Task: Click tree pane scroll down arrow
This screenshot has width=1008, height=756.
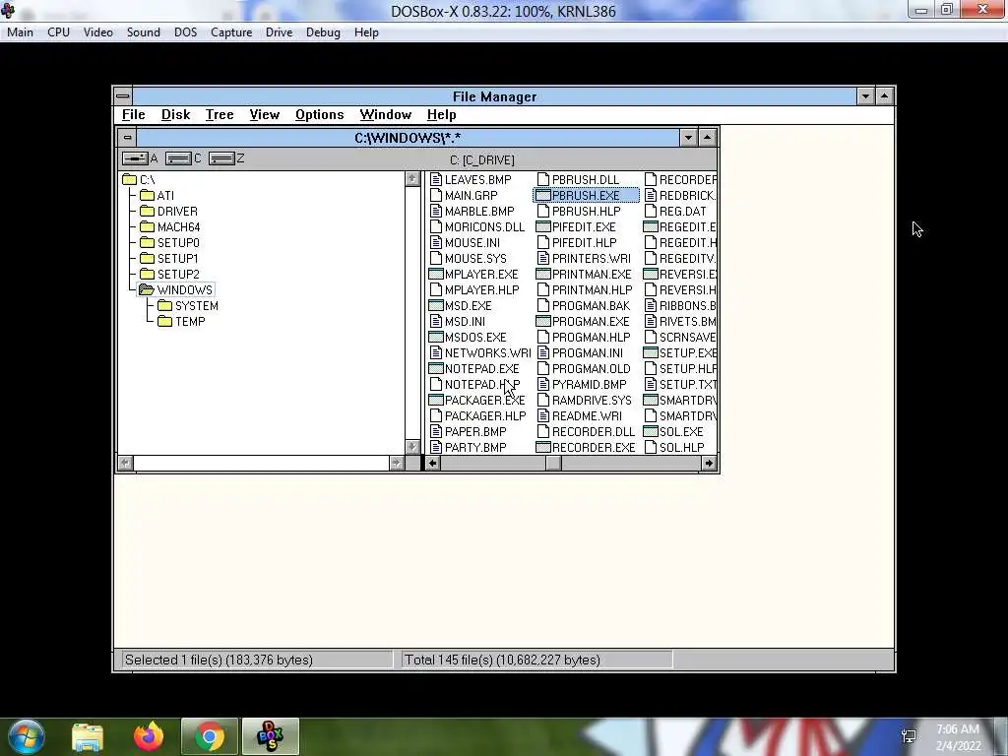Action: coord(412,447)
